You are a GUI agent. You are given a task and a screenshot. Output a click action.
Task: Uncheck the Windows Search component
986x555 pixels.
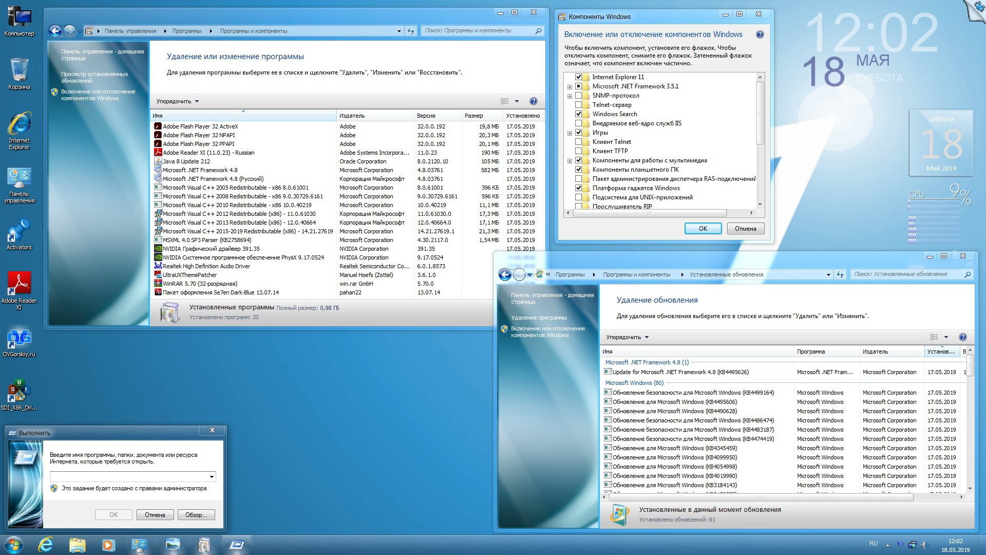click(x=579, y=114)
